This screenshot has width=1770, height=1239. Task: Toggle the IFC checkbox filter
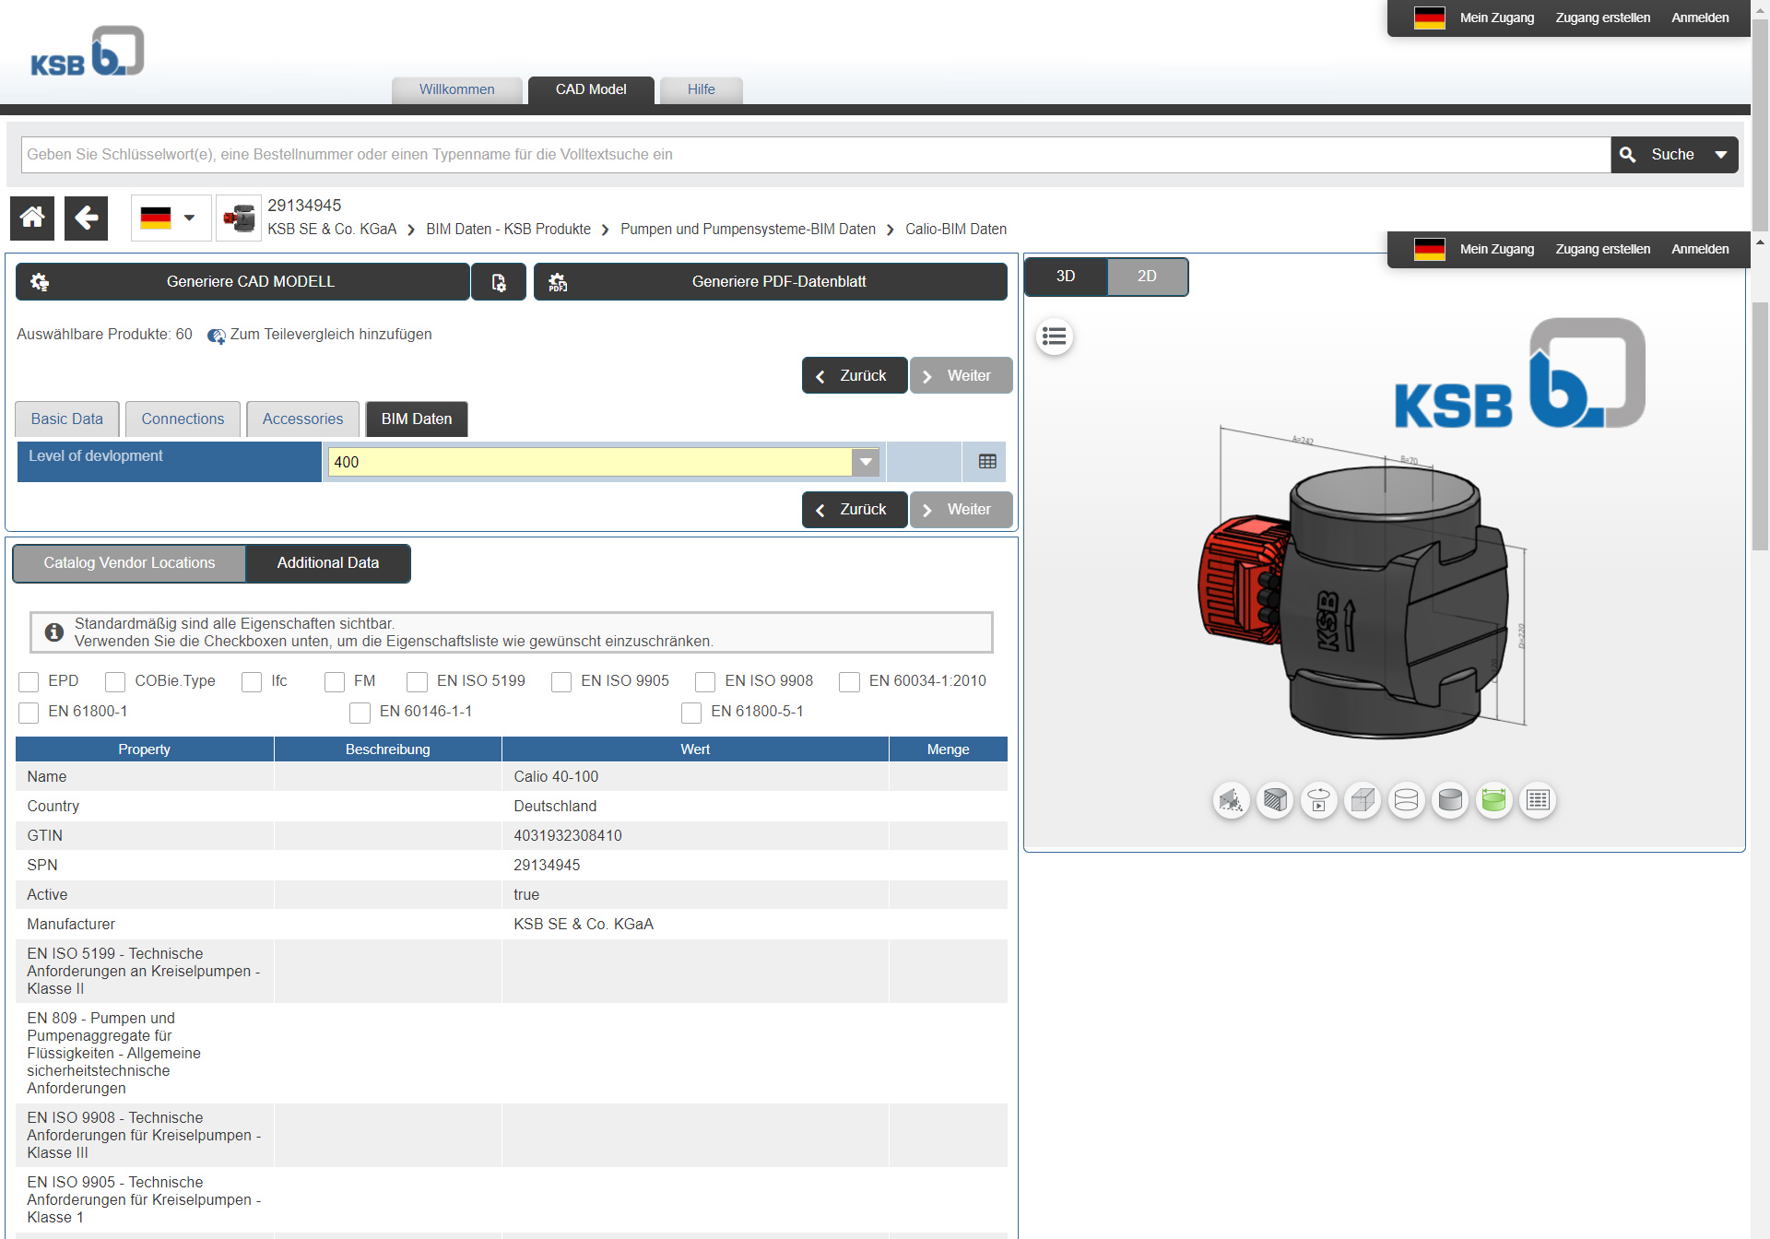coord(246,680)
